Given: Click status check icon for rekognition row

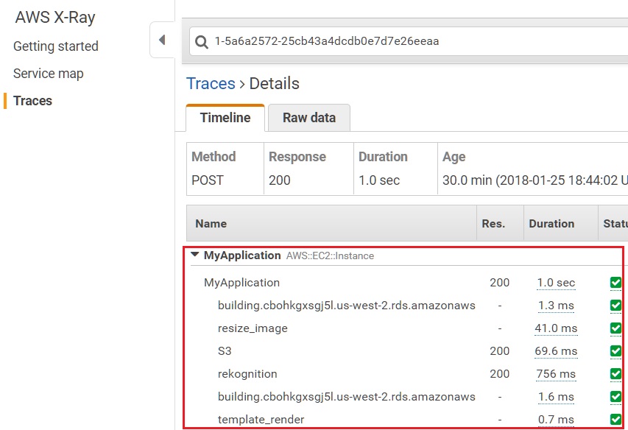Looking at the screenshot, I should point(615,374).
